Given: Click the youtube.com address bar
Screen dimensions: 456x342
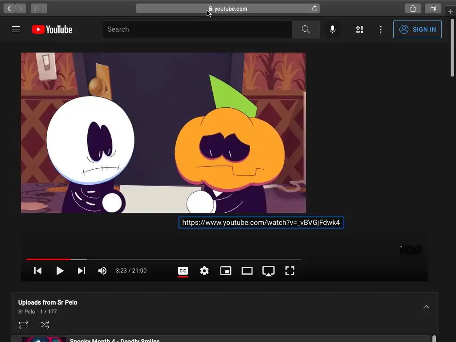Looking at the screenshot, I should (228, 8).
